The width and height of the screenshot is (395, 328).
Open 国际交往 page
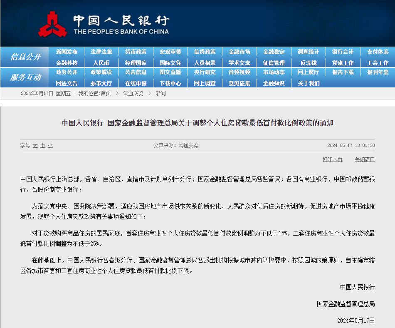170,63
